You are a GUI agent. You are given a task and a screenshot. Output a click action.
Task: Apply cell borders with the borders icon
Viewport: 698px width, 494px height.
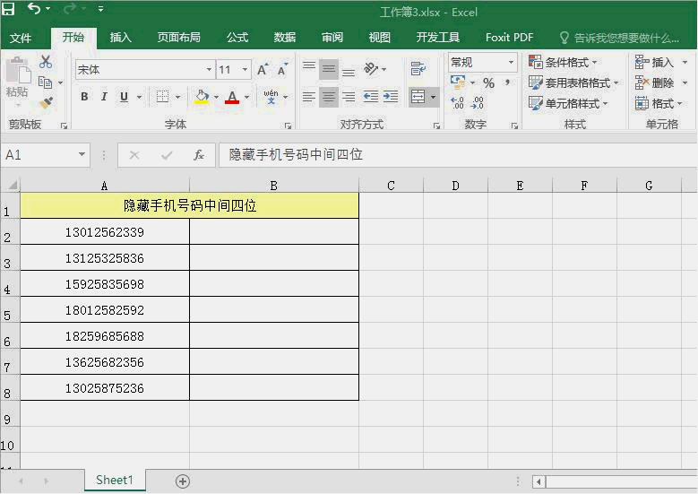(x=162, y=97)
